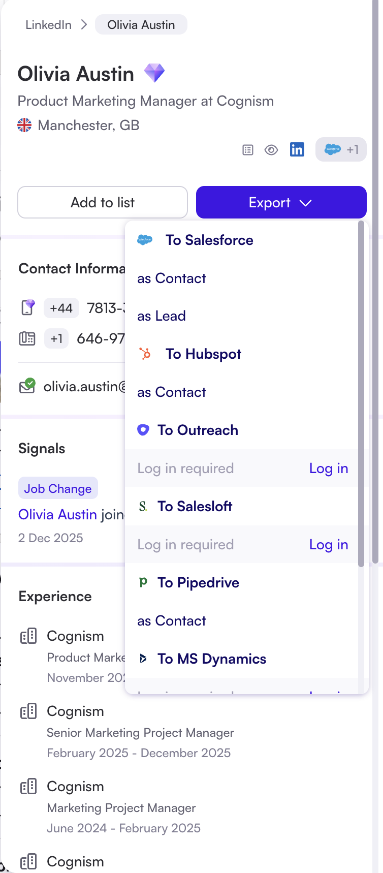Click the office phone icon

click(27, 338)
